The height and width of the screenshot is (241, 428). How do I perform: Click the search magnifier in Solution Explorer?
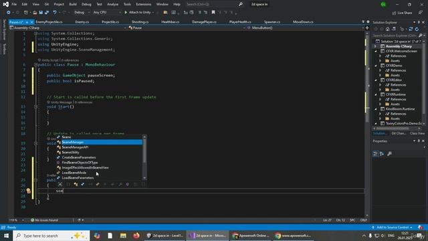click(421, 35)
